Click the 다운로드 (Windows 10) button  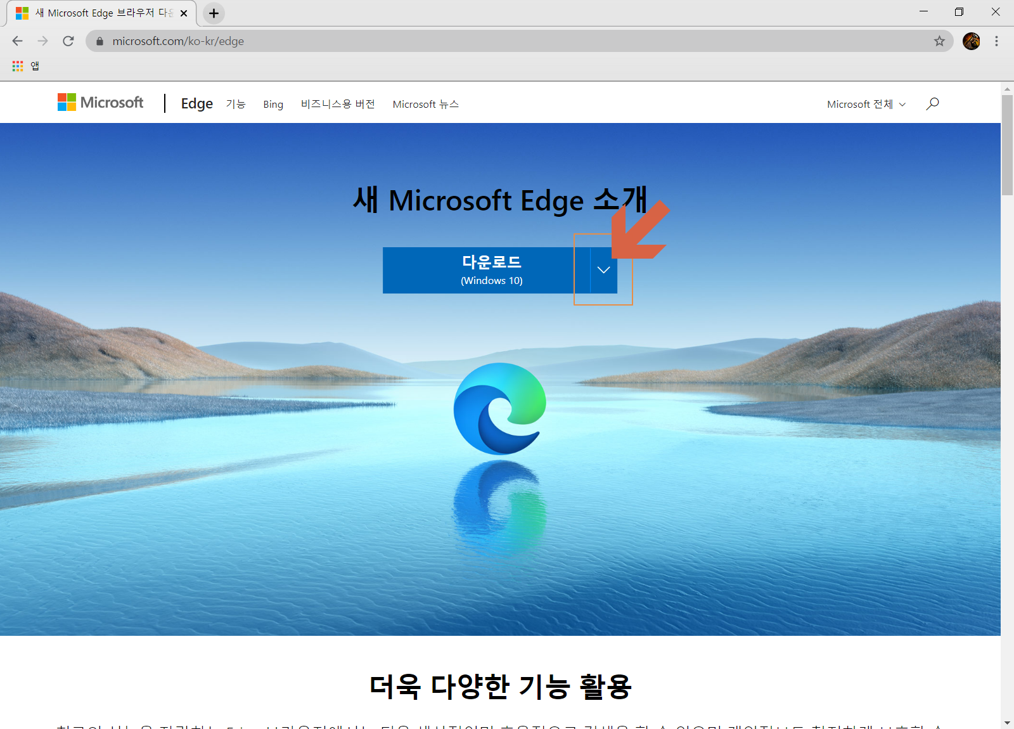[486, 270]
